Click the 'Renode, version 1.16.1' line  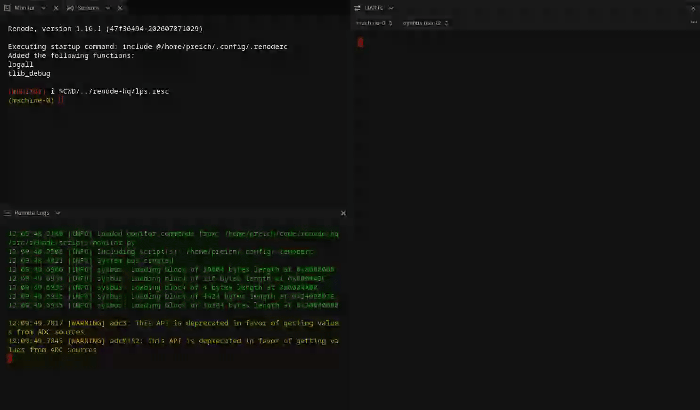[x=105, y=29]
